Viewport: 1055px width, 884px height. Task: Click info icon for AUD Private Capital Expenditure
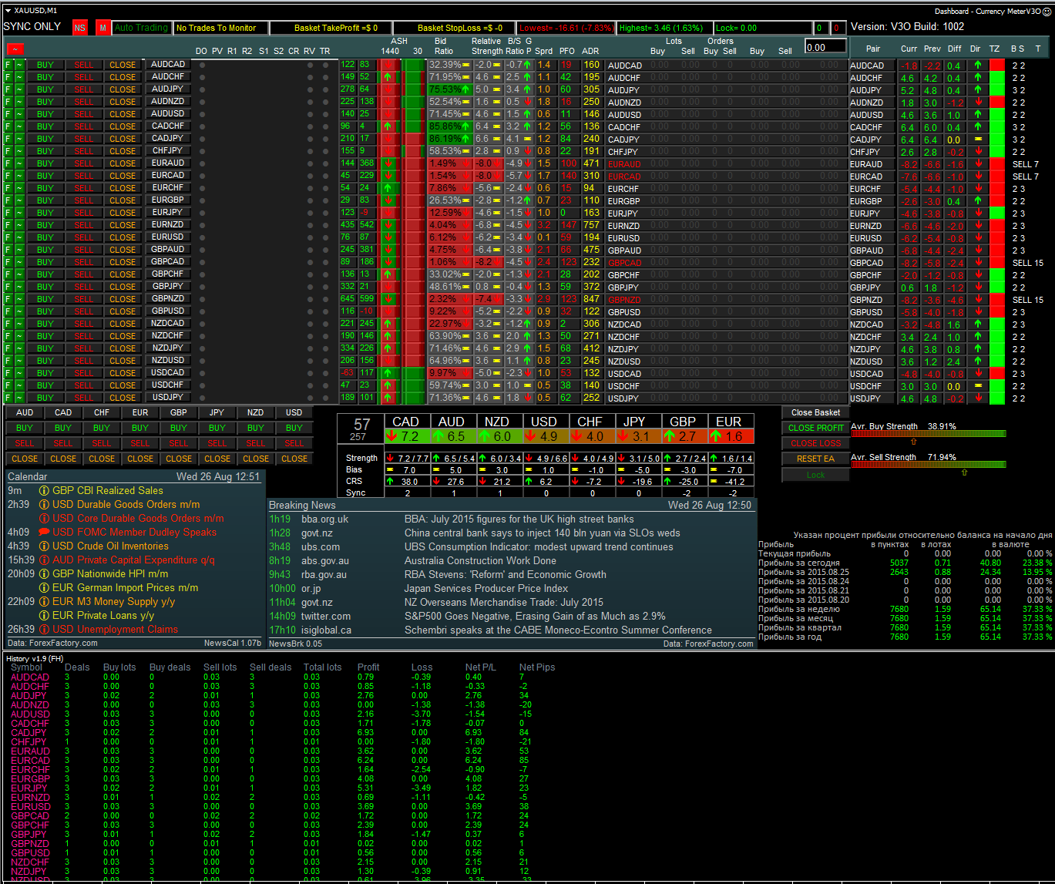(44, 560)
